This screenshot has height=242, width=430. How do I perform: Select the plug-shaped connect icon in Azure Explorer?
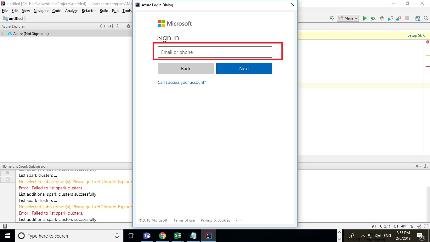(x=118, y=26)
